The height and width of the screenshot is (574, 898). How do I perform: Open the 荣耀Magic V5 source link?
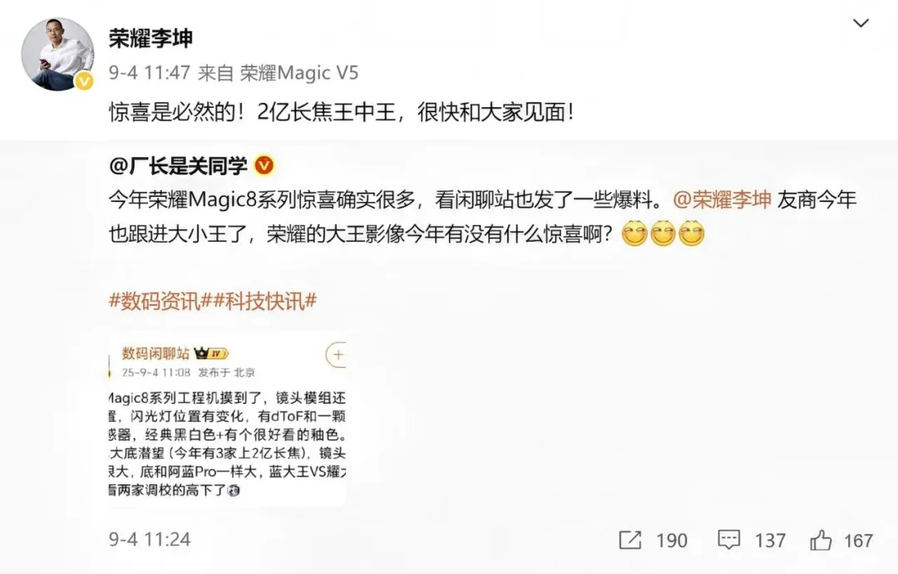[x=299, y=73]
